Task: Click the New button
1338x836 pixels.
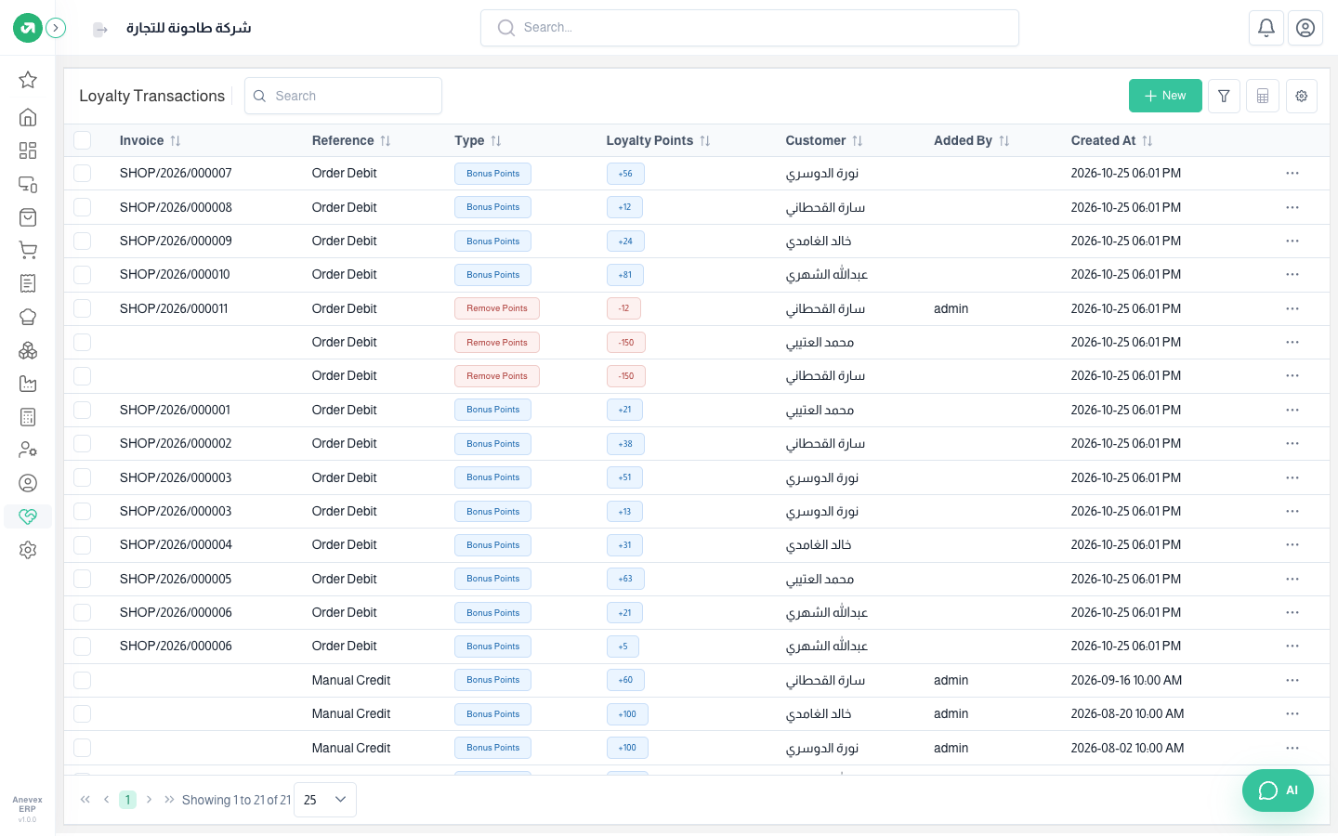Action: click(x=1165, y=96)
